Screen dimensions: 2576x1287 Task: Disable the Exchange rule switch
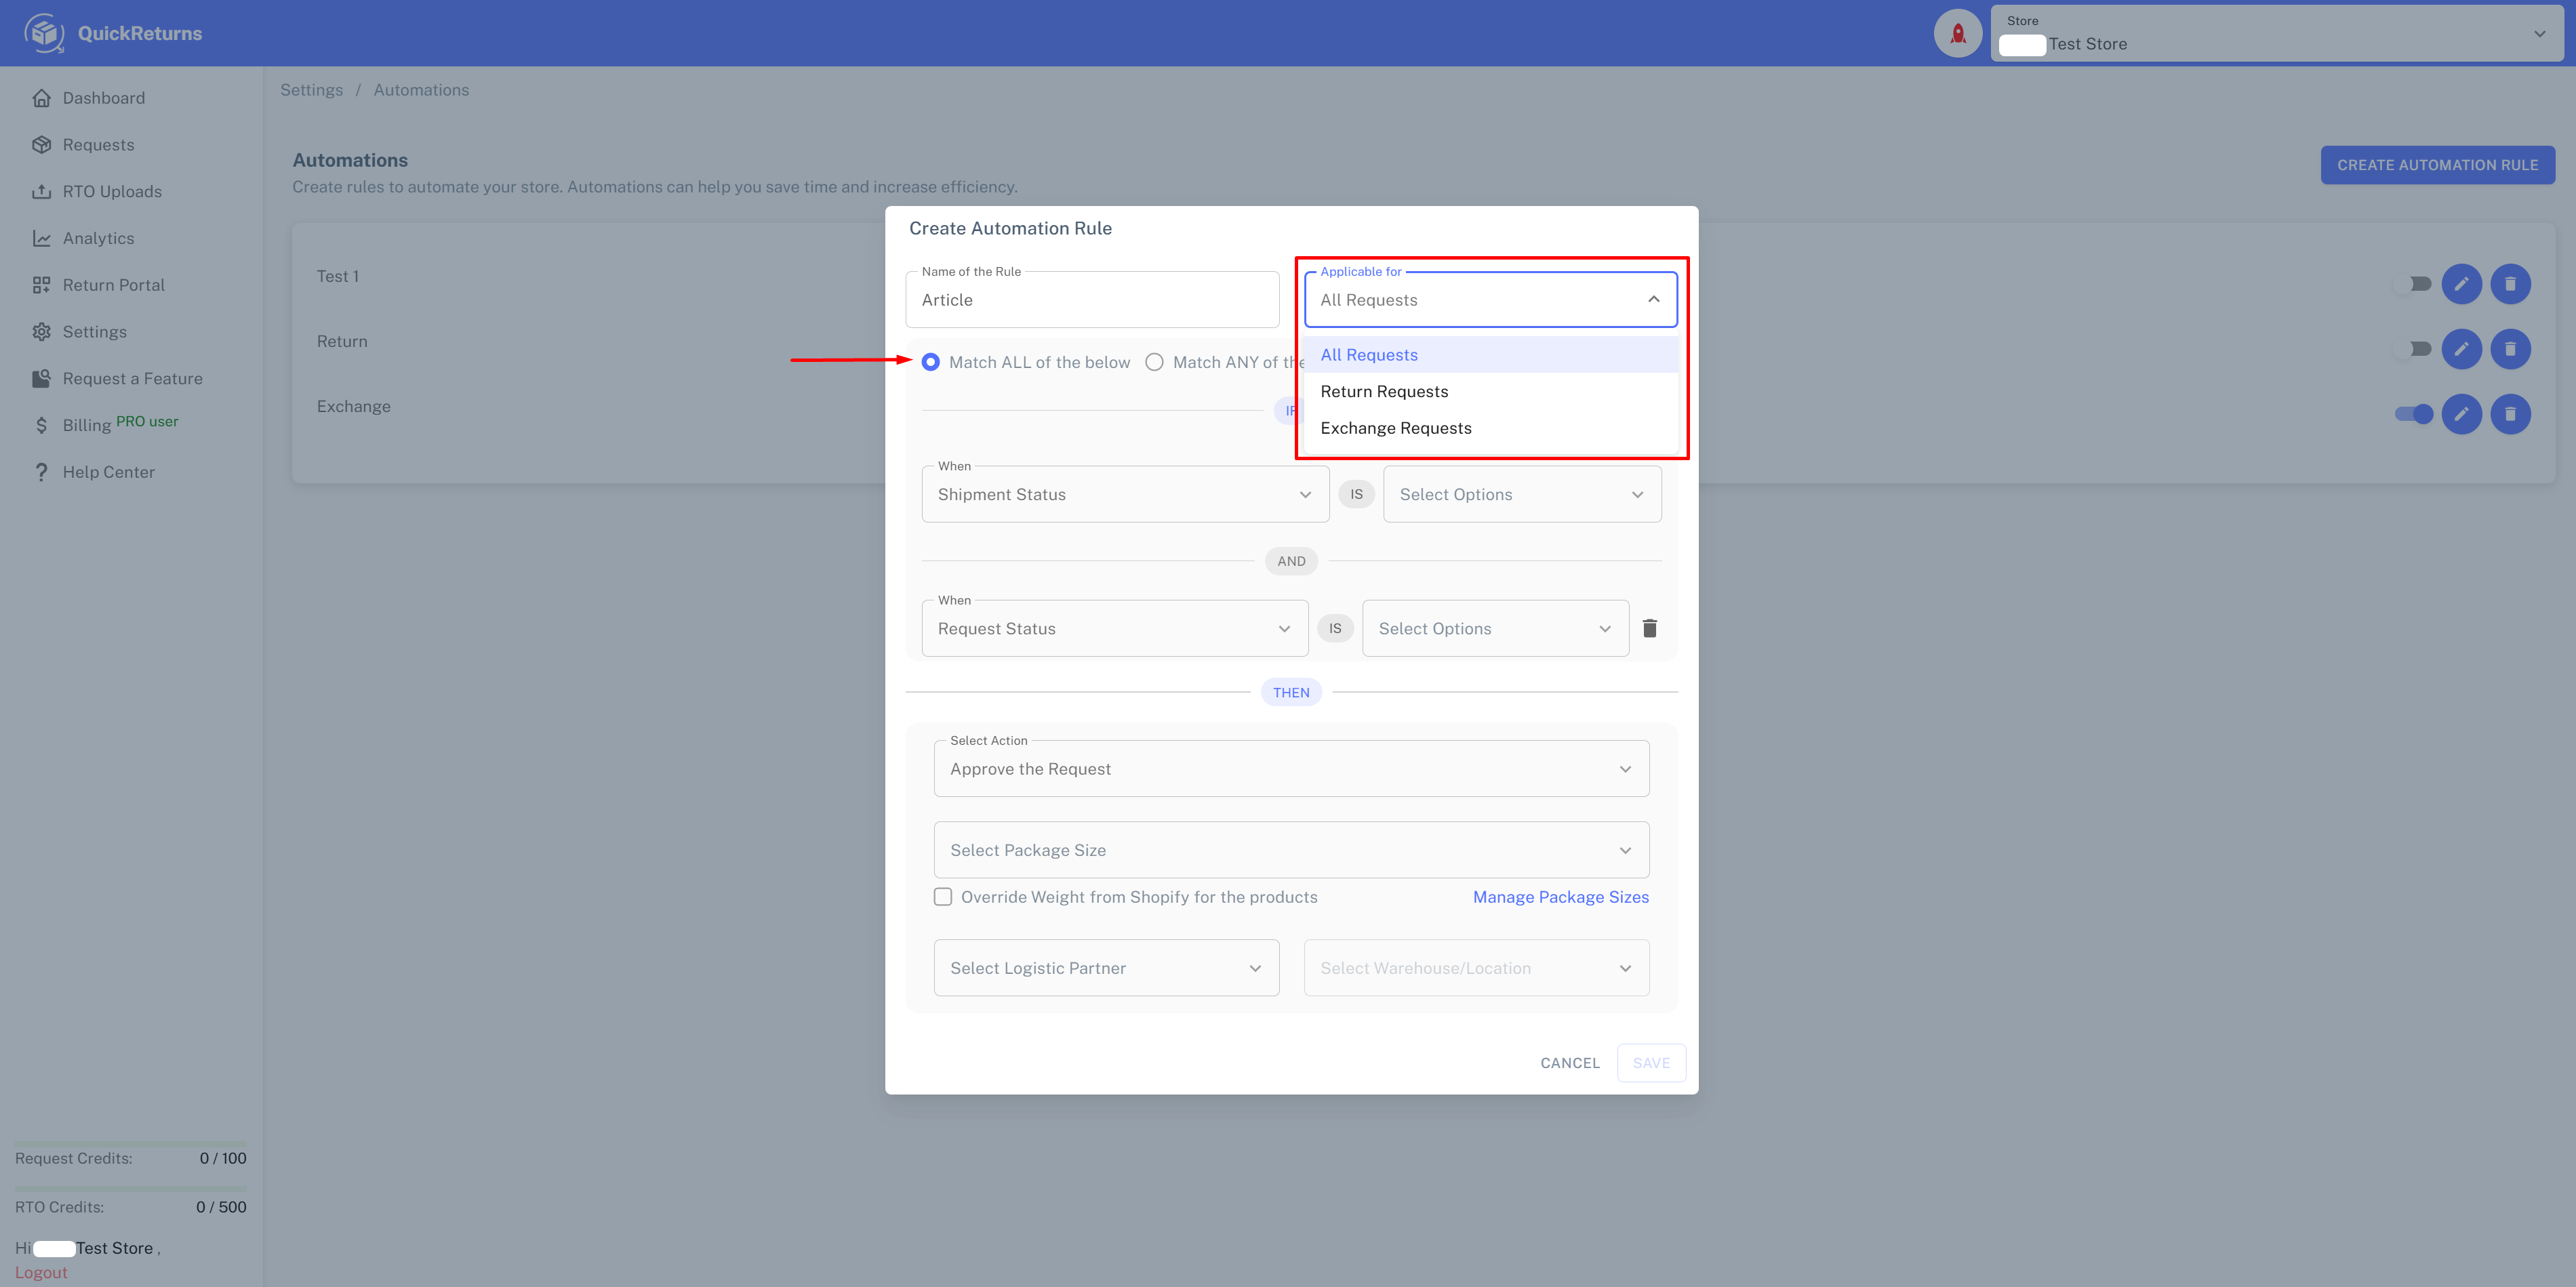[2413, 414]
